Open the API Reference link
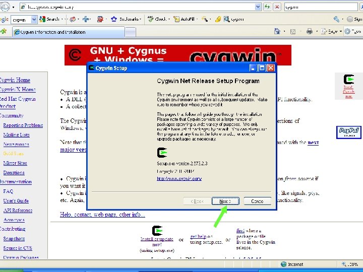Image resolution: width=363 pixels, height=272 pixels. 18,210
